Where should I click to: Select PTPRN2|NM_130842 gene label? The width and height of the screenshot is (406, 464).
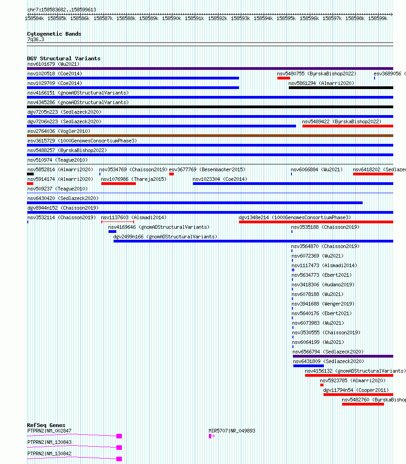[x=49, y=453]
